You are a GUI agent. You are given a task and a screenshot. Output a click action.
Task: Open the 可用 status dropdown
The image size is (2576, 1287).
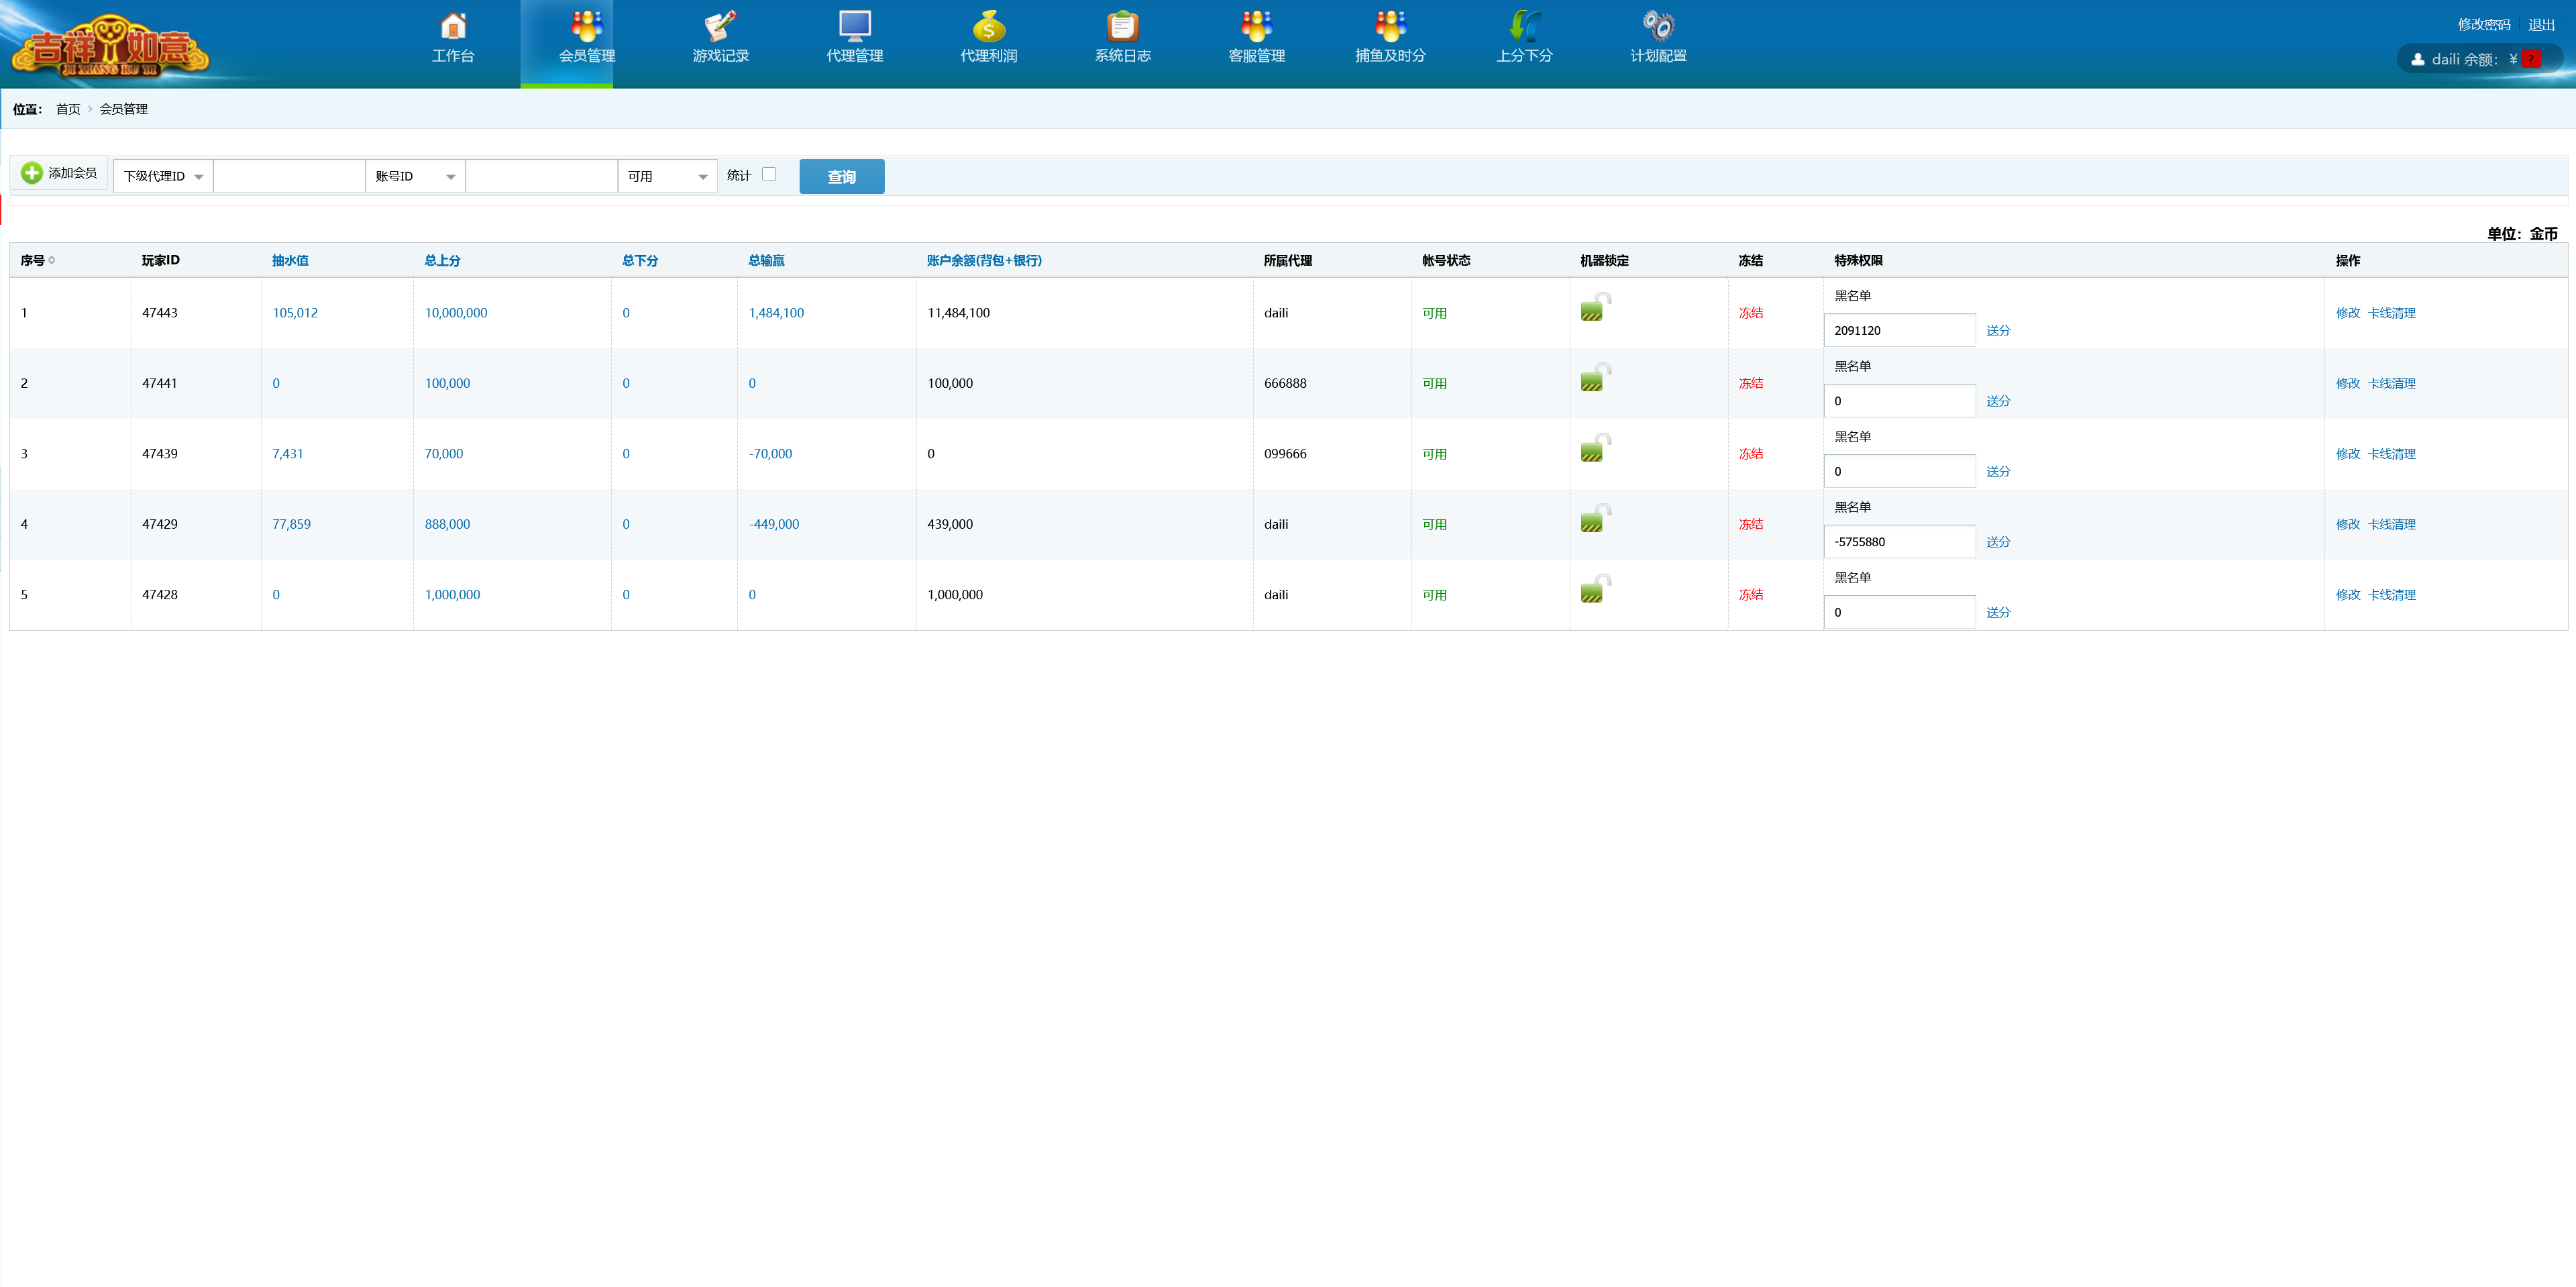click(667, 176)
